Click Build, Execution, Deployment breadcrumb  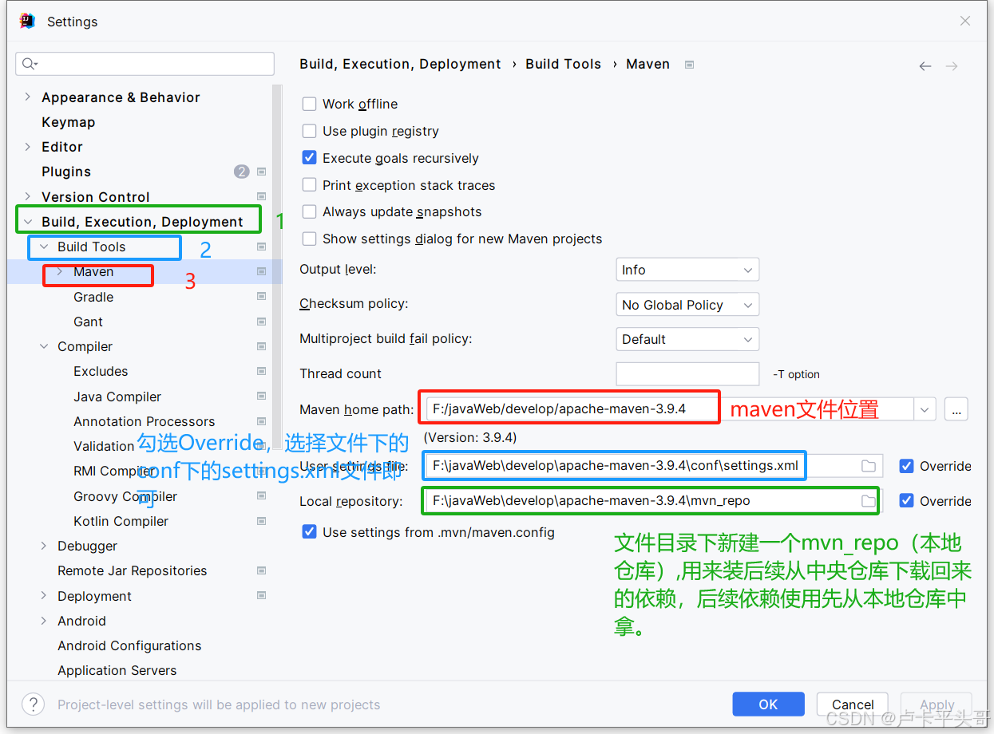point(400,64)
